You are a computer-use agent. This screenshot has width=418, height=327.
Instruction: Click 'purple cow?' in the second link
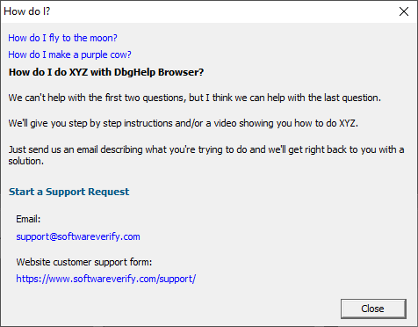[x=106, y=54]
